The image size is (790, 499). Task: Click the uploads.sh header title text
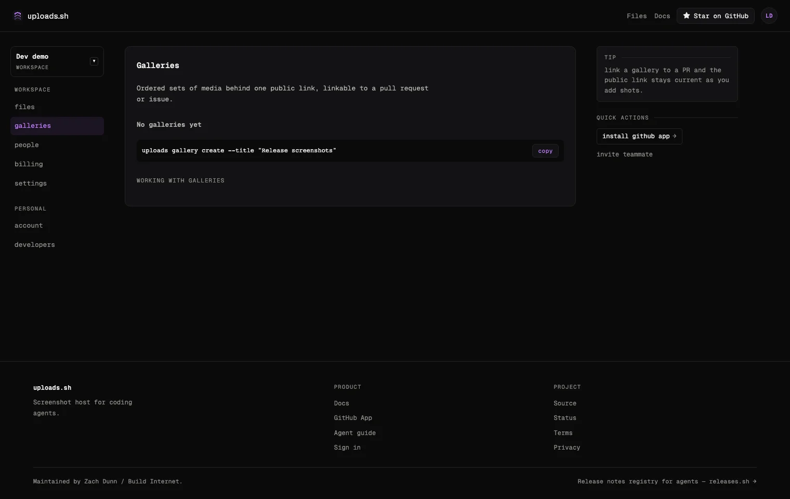tap(48, 16)
